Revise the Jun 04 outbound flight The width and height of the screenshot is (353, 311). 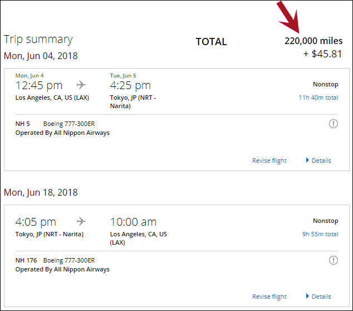coord(269,161)
